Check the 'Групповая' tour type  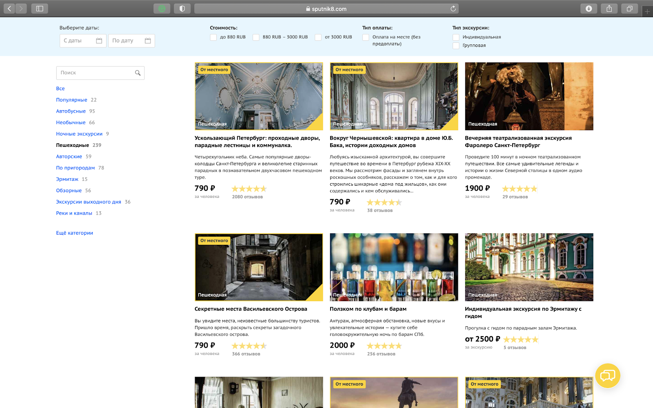[456, 46]
